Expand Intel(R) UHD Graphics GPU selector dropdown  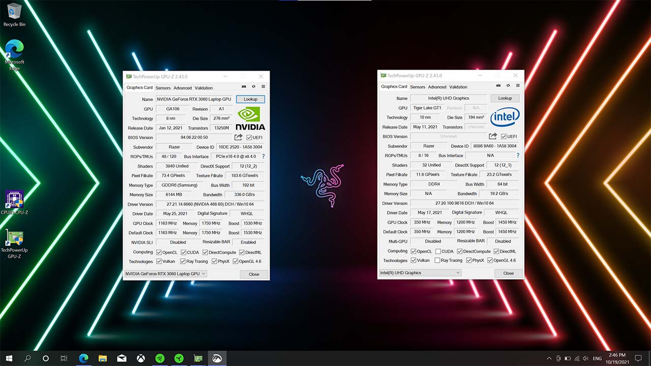click(x=420, y=273)
